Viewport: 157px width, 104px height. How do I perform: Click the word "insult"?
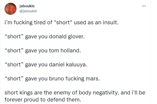(109, 23)
